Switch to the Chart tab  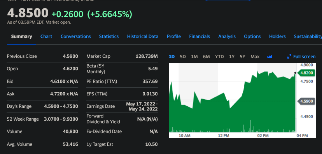(46, 36)
